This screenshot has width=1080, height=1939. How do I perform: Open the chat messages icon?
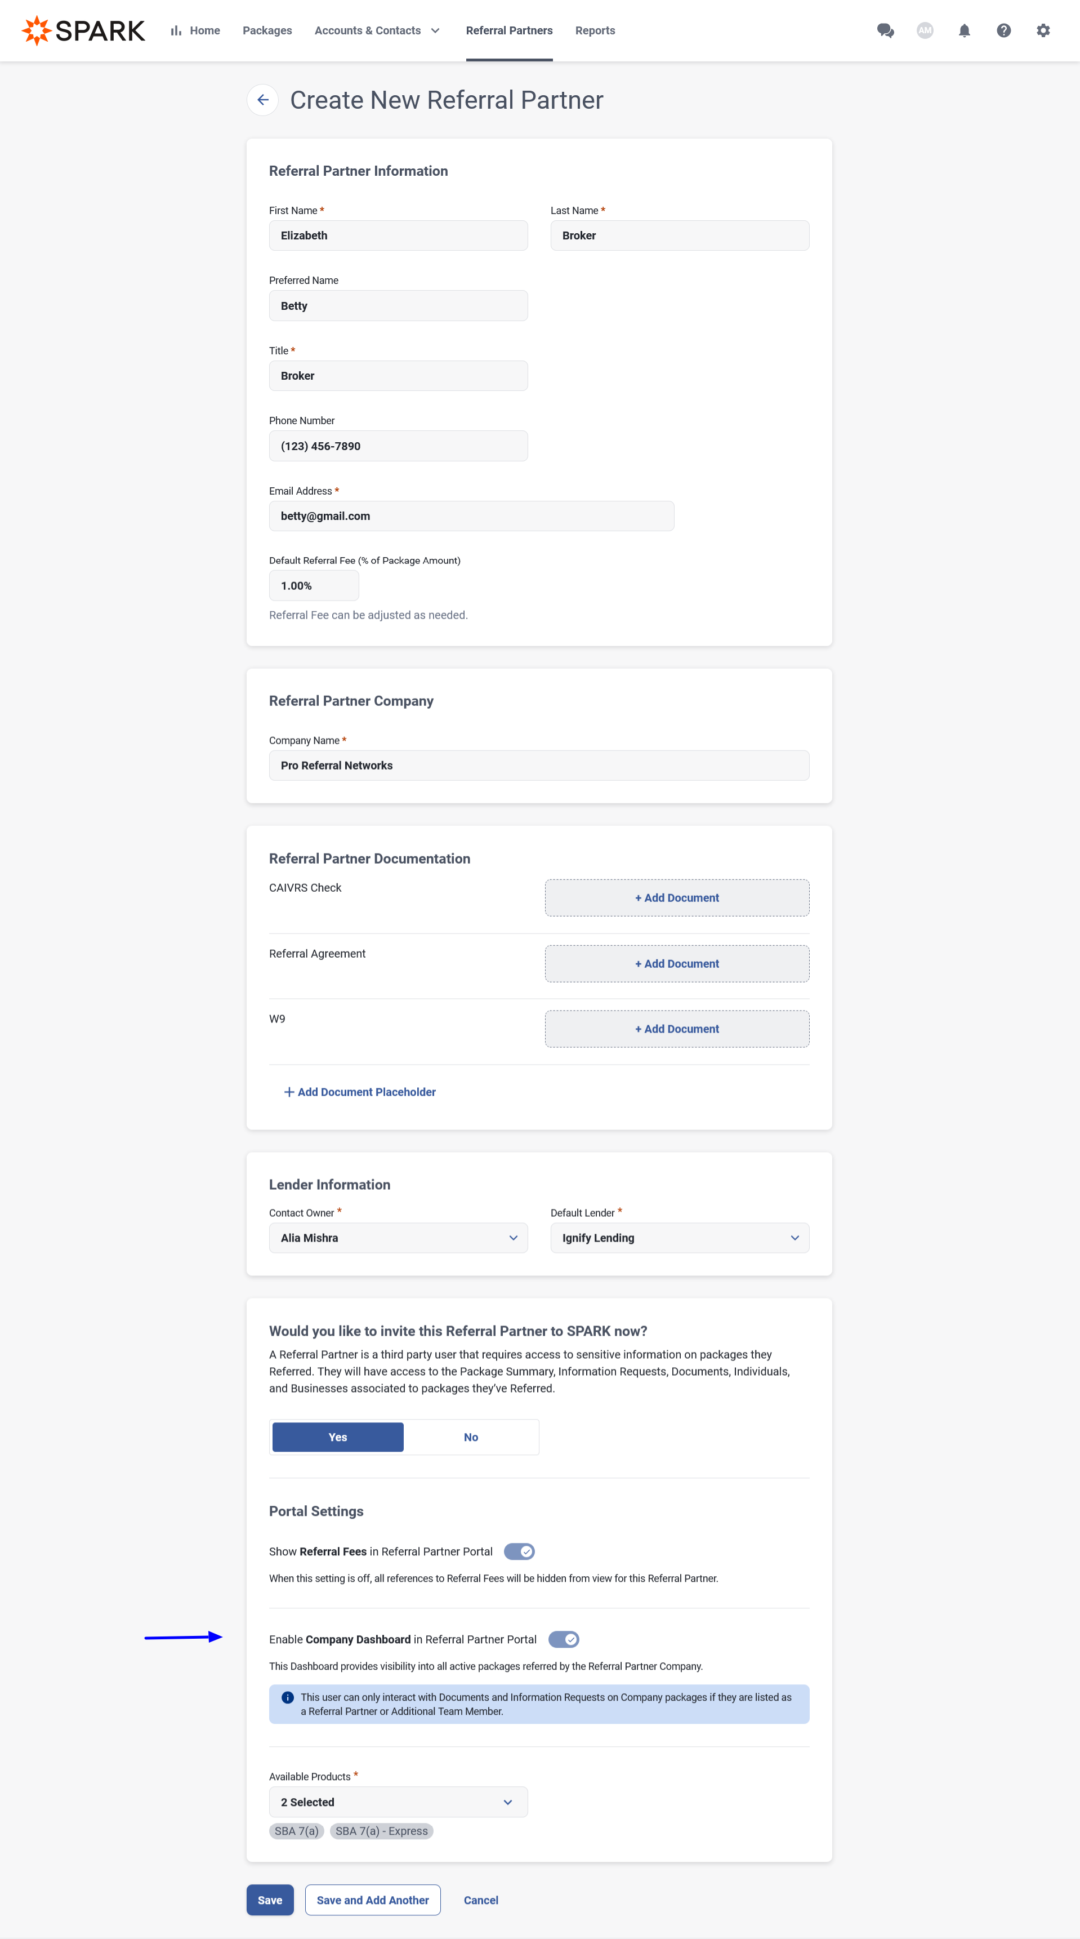click(x=885, y=31)
